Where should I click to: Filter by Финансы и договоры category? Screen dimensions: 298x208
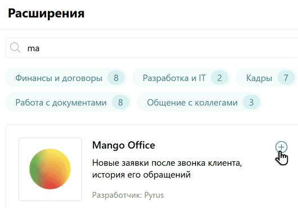click(x=66, y=78)
